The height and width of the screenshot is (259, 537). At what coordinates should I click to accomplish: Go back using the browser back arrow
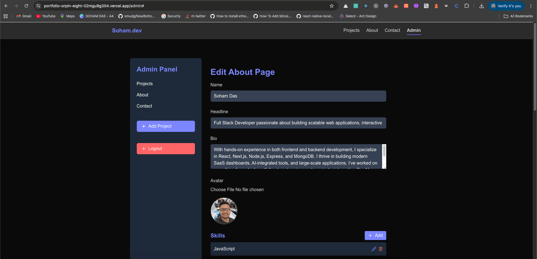coord(6,6)
